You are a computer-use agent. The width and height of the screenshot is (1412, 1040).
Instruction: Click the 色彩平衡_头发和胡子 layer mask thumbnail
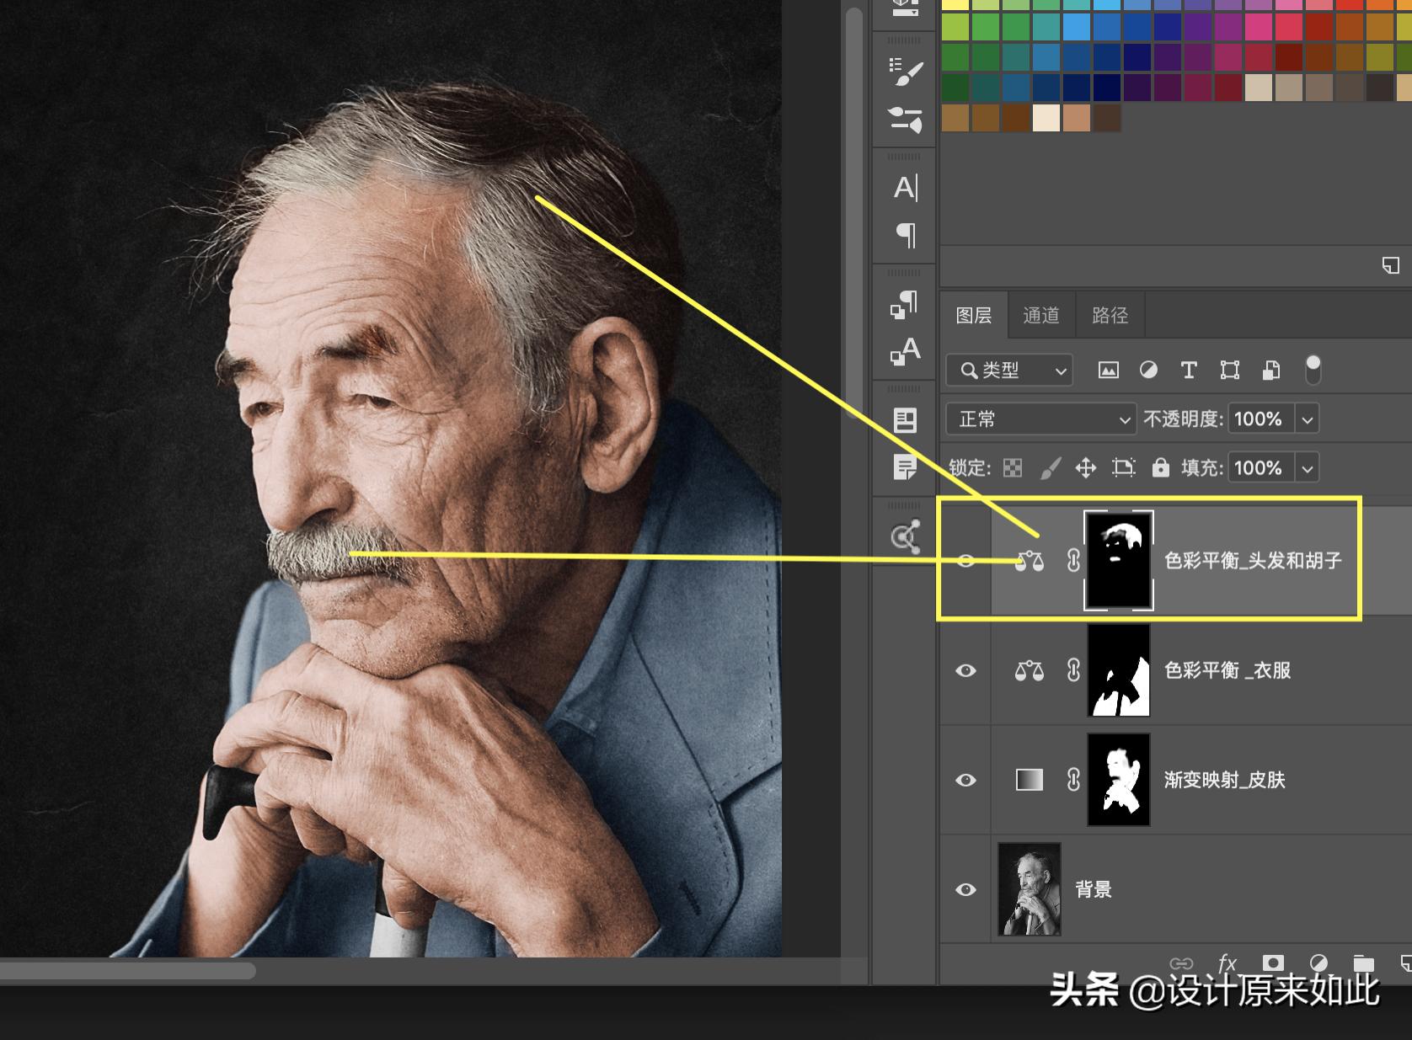[x=1118, y=560]
